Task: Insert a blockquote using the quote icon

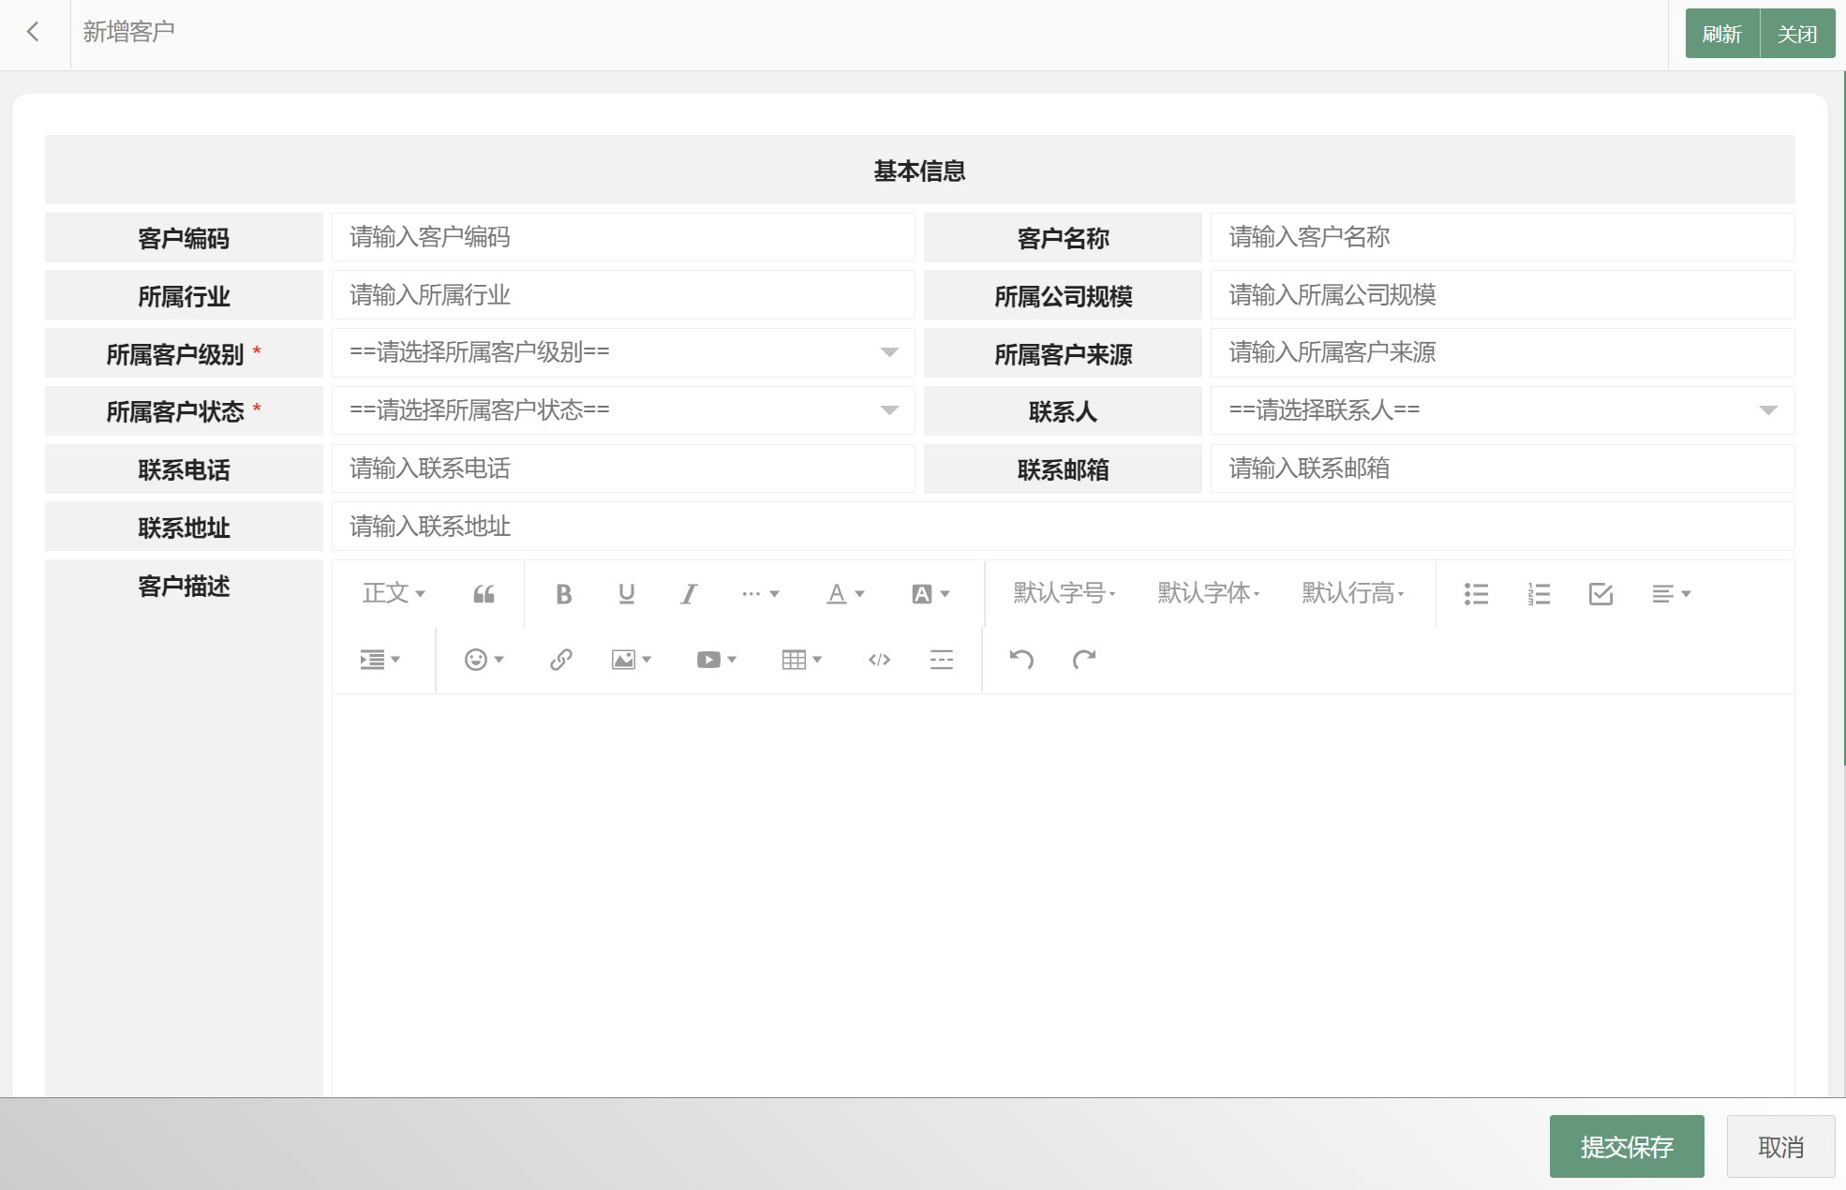Action: pyautogui.click(x=484, y=594)
